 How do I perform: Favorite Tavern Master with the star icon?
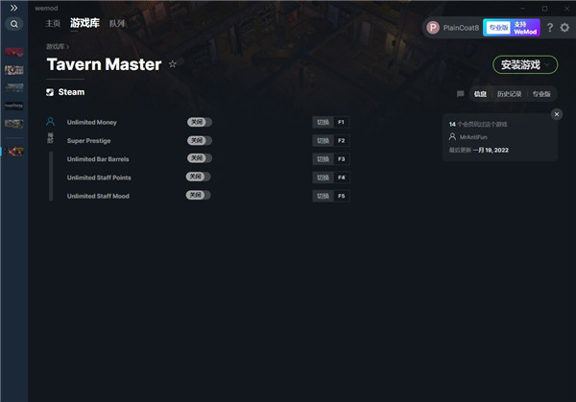point(172,64)
